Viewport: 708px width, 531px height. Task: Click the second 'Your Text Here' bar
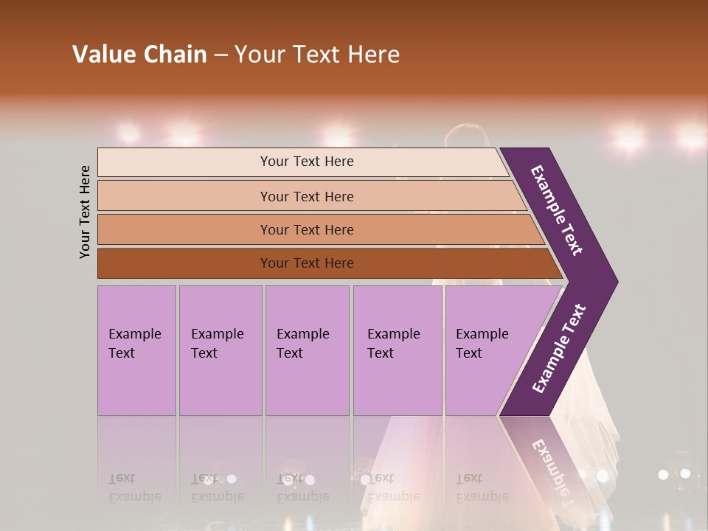click(x=306, y=196)
